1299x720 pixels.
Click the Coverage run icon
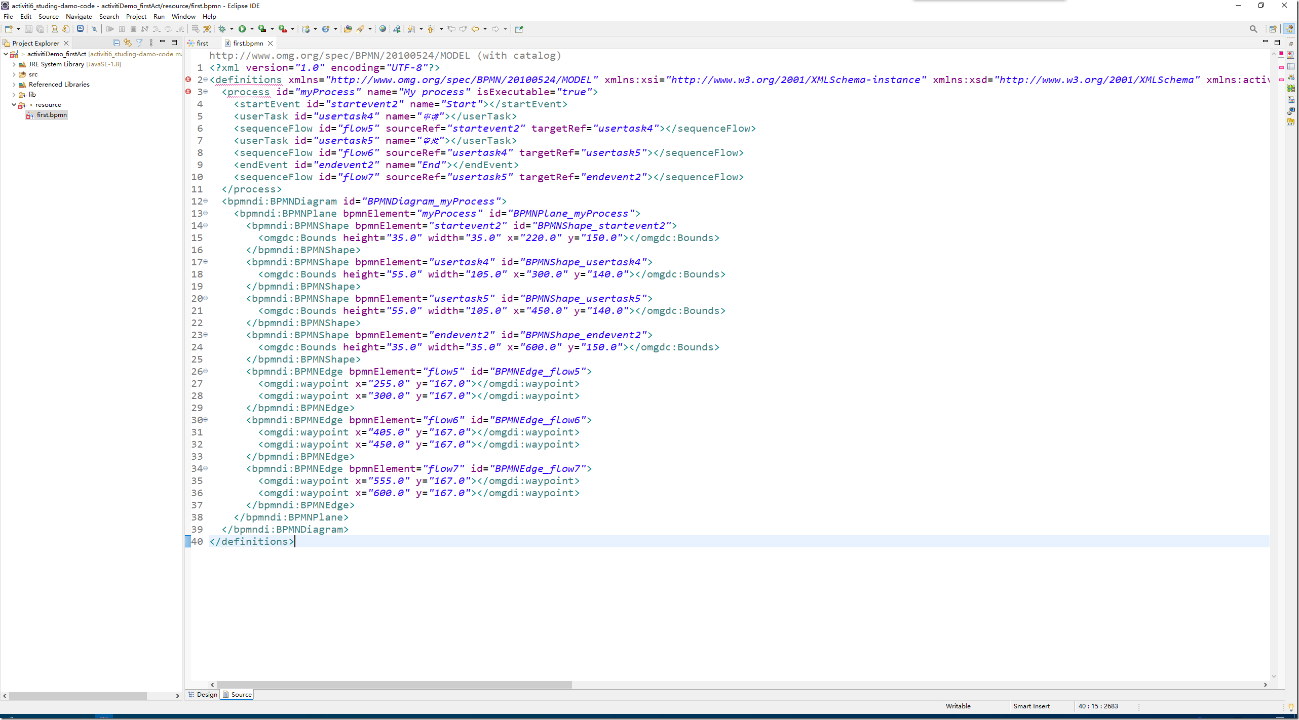pos(262,29)
